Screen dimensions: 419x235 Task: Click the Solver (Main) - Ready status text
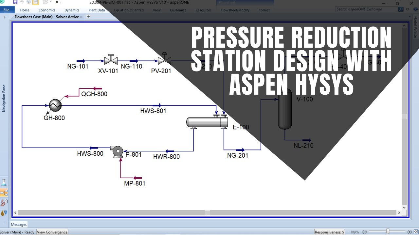point(17,232)
